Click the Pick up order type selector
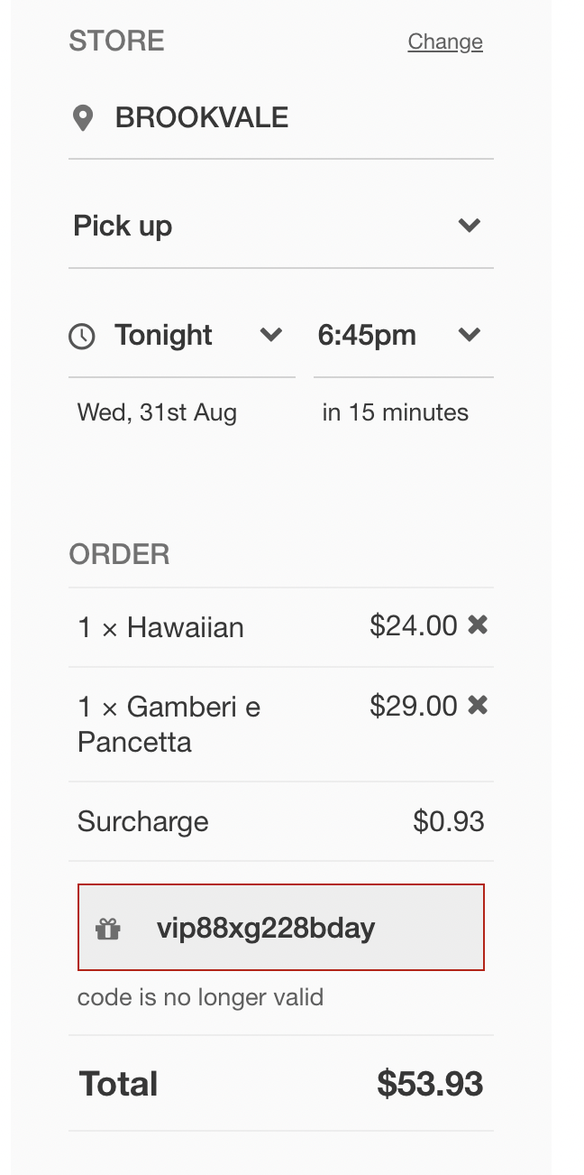This screenshot has width=584, height=1175. pos(123,226)
